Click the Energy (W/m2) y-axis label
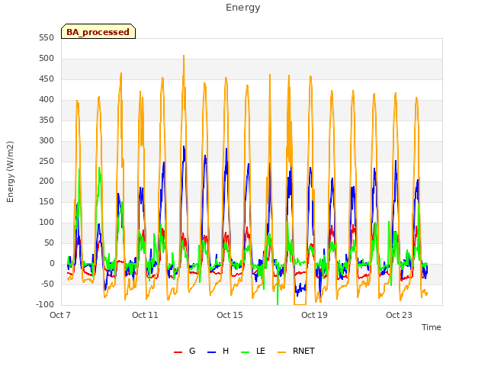 tap(10, 172)
